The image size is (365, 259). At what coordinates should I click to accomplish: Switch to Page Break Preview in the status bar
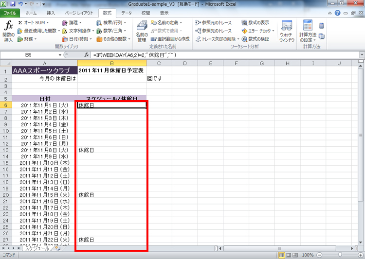(295, 255)
